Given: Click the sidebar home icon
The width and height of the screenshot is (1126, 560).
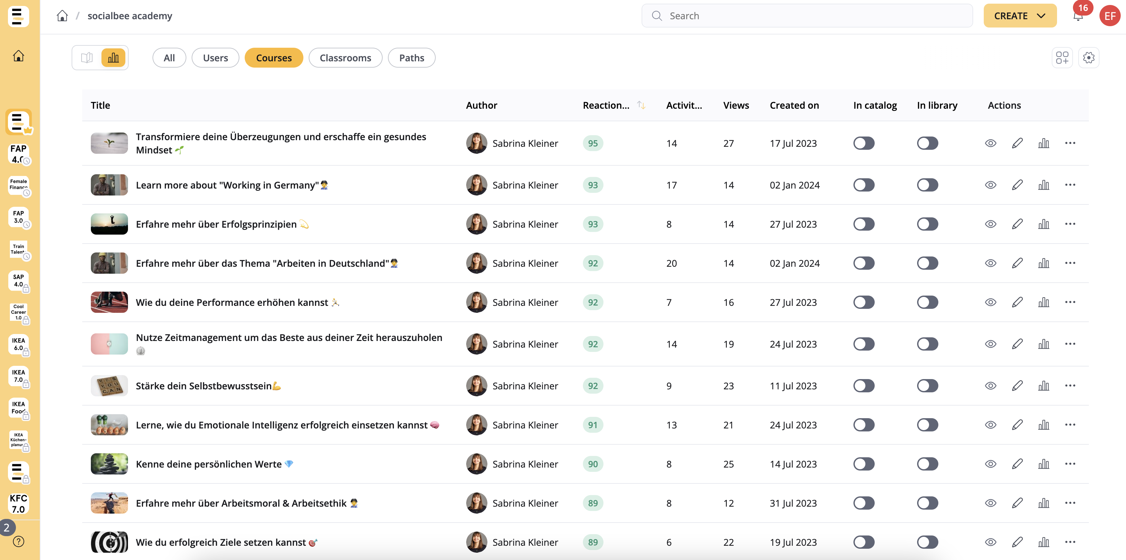Looking at the screenshot, I should (x=18, y=56).
